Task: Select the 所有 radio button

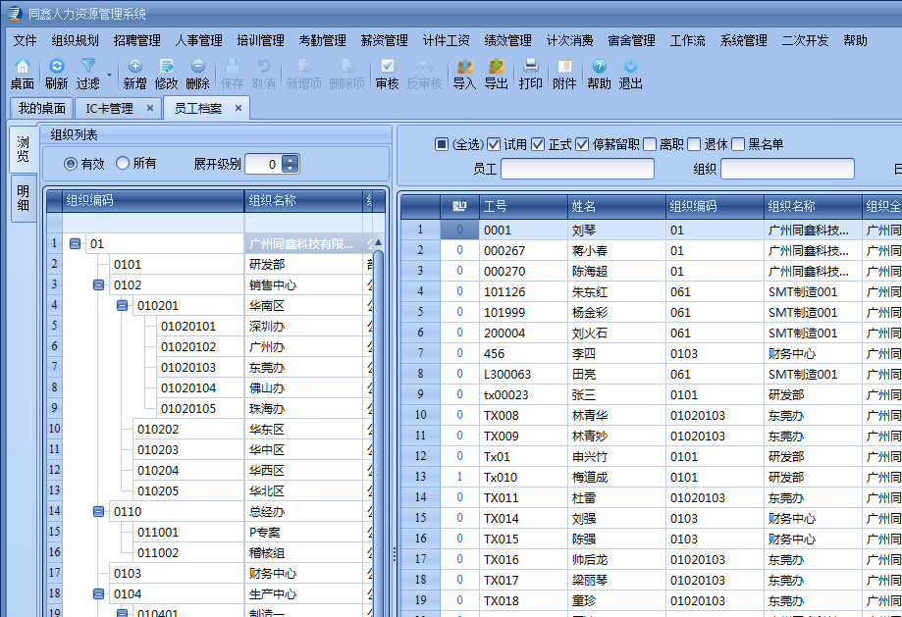Action: [123, 164]
